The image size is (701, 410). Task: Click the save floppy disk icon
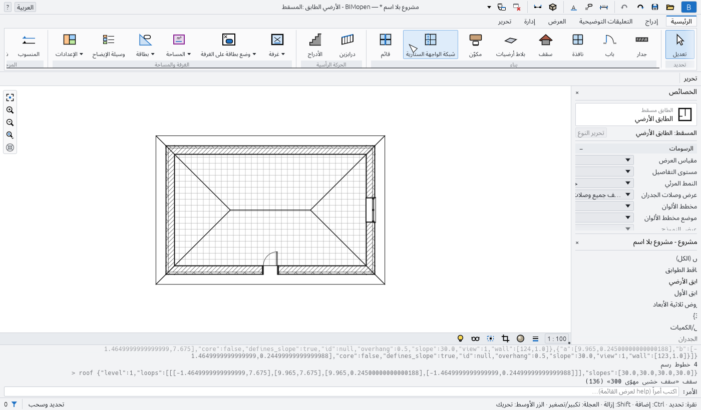[654, 7]
